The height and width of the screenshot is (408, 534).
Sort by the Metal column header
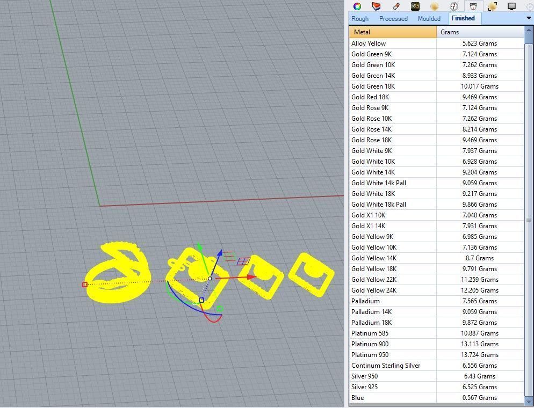(393, 32)
